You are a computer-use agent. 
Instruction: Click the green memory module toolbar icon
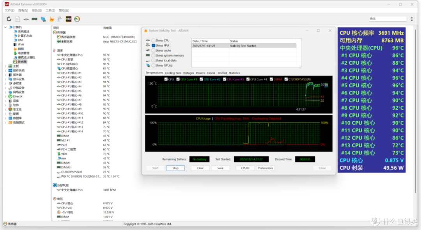(34, 19)
